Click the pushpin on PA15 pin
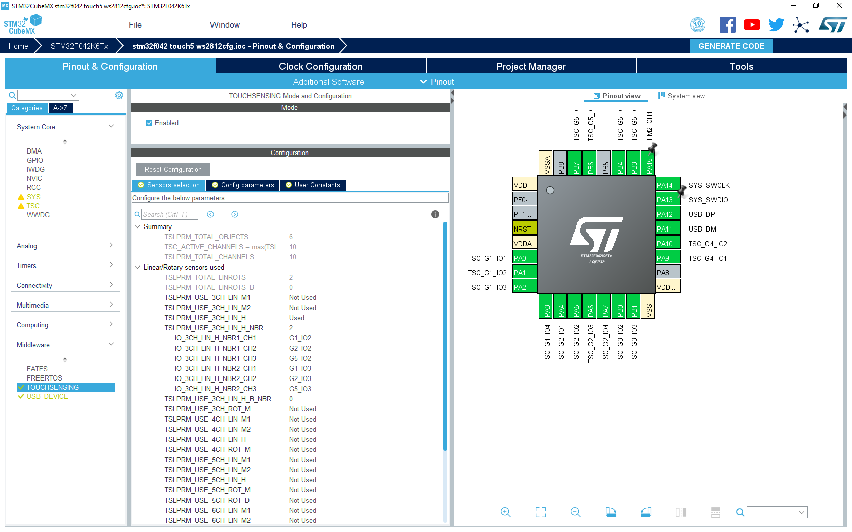The width and height of the screenshot is (852, 532). (653, 148)
